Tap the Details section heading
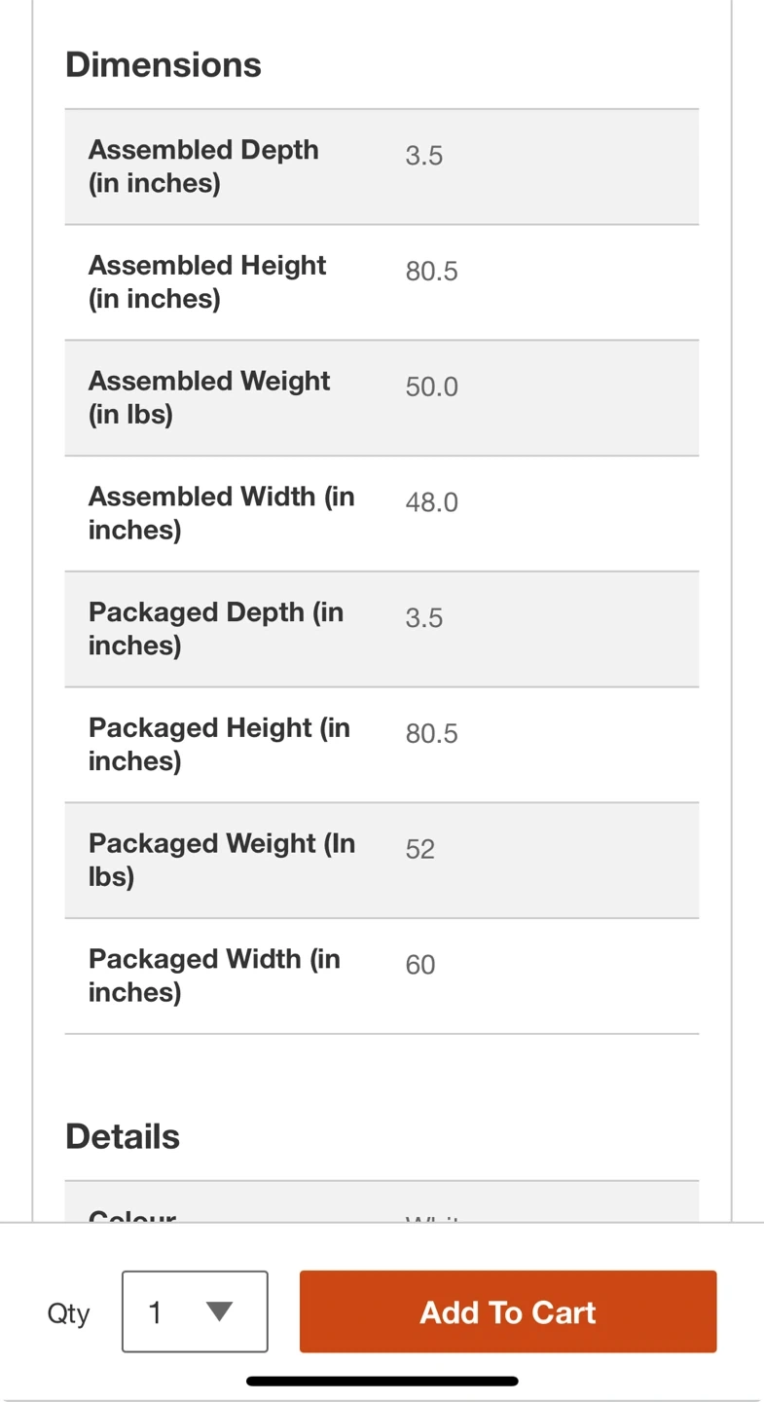The height and width of the screenshot is (1402, 764). pos(123,1136)
